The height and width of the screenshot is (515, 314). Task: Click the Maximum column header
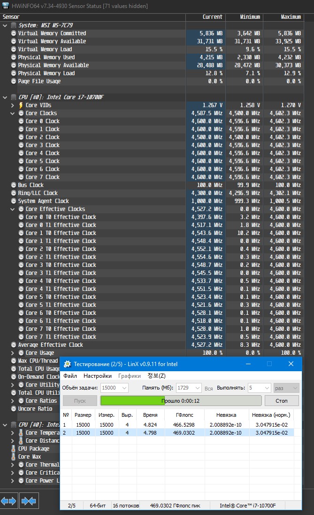click(283, 17)
